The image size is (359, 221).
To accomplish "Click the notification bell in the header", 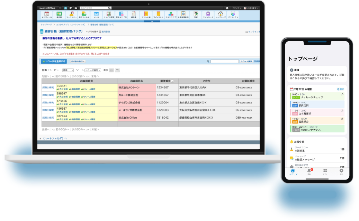I will tap(227, 8).
